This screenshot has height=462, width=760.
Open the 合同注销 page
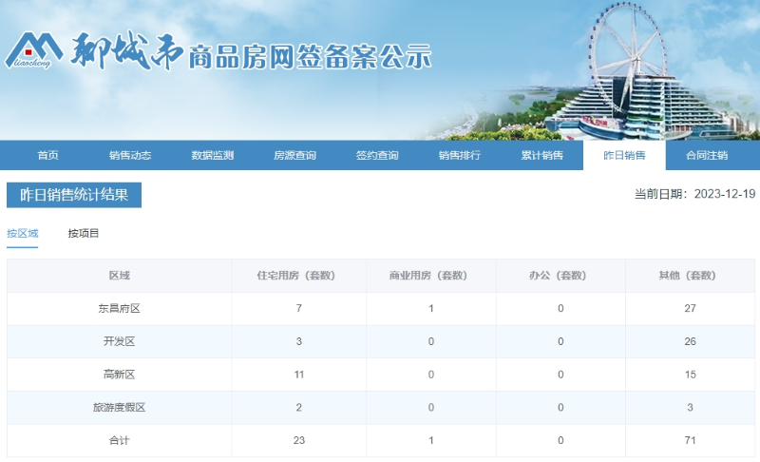707,156
